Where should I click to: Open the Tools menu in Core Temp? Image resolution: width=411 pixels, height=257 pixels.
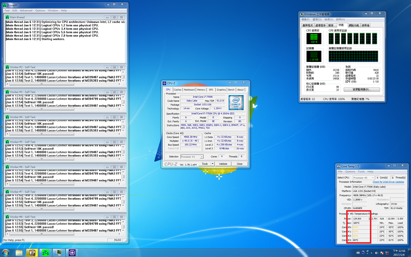(x=361, y=172)
